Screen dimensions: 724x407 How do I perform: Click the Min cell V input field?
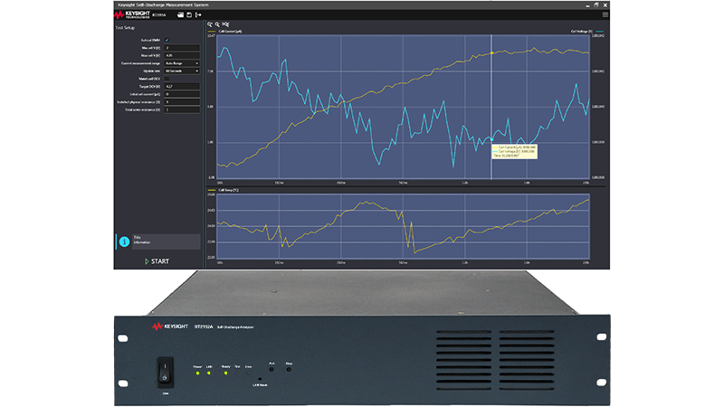point(182,48)
